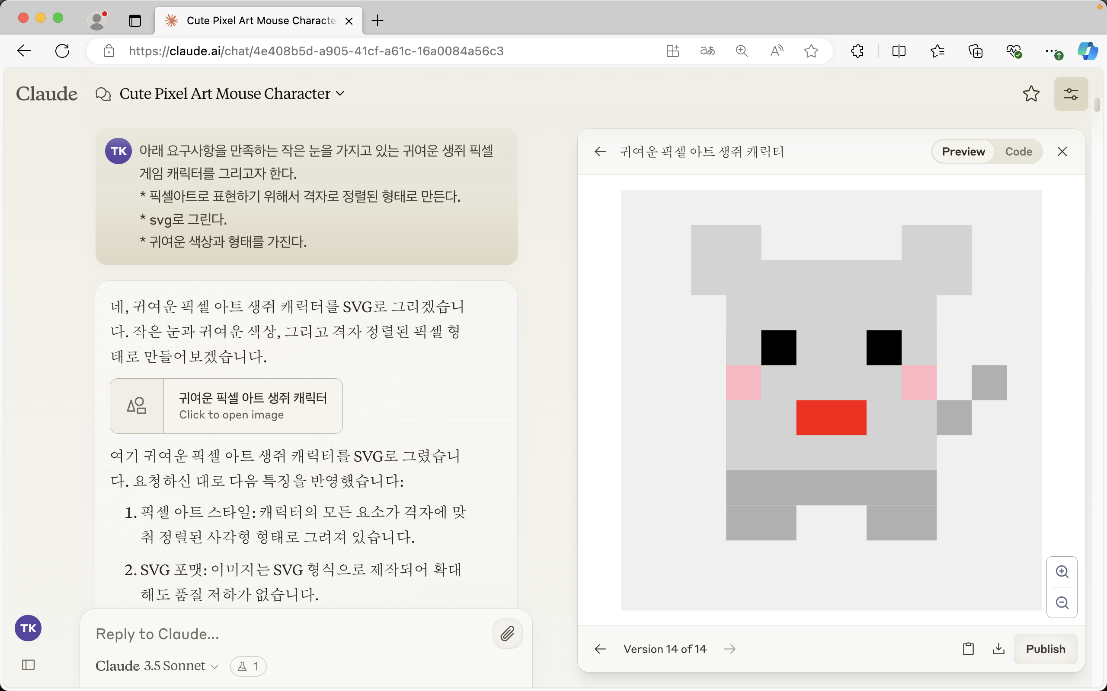Open Copilot sidebar
This screenshot has width=1107, height=691.
[x=1088, y=51]
